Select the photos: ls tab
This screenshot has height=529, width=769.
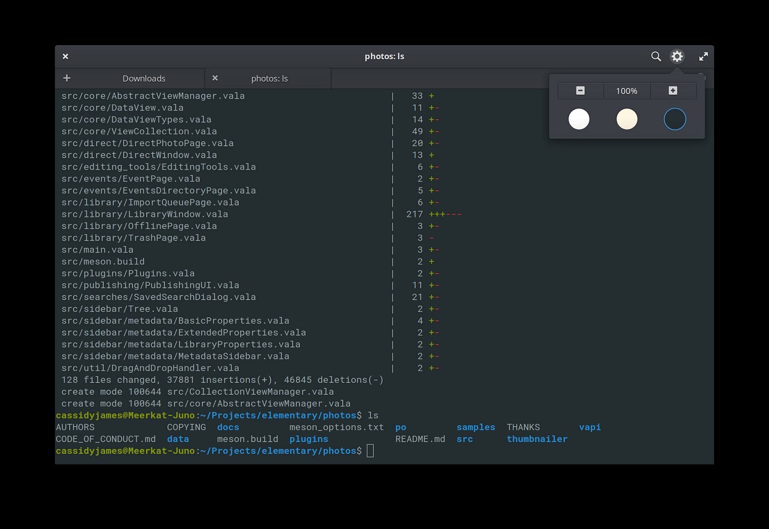click(x=269, y=78)
